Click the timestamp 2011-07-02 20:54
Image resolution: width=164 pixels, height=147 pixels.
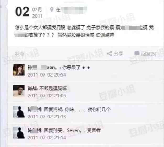pos(47,75)
